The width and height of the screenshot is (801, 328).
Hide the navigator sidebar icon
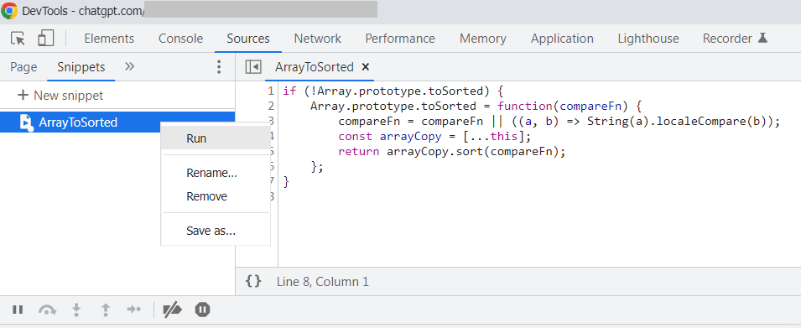(253, 67)
